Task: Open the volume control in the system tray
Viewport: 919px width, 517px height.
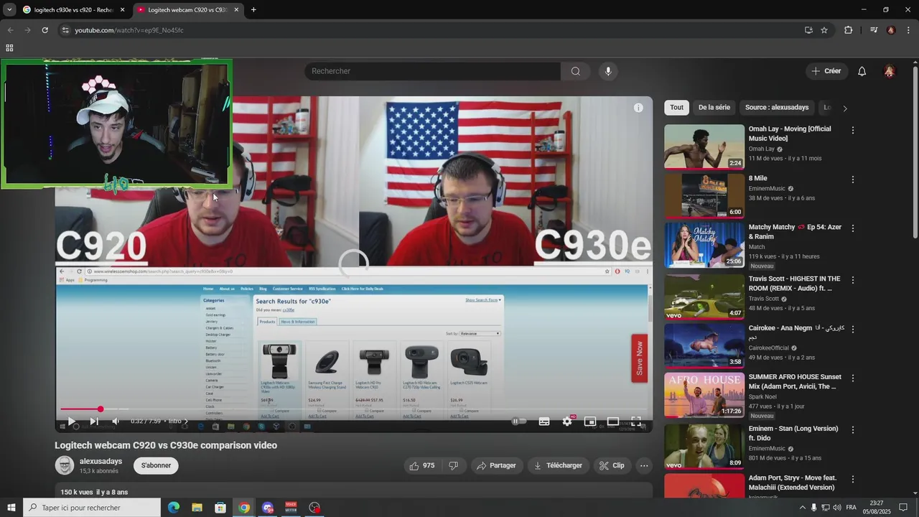Action: (x=836, y=508)
